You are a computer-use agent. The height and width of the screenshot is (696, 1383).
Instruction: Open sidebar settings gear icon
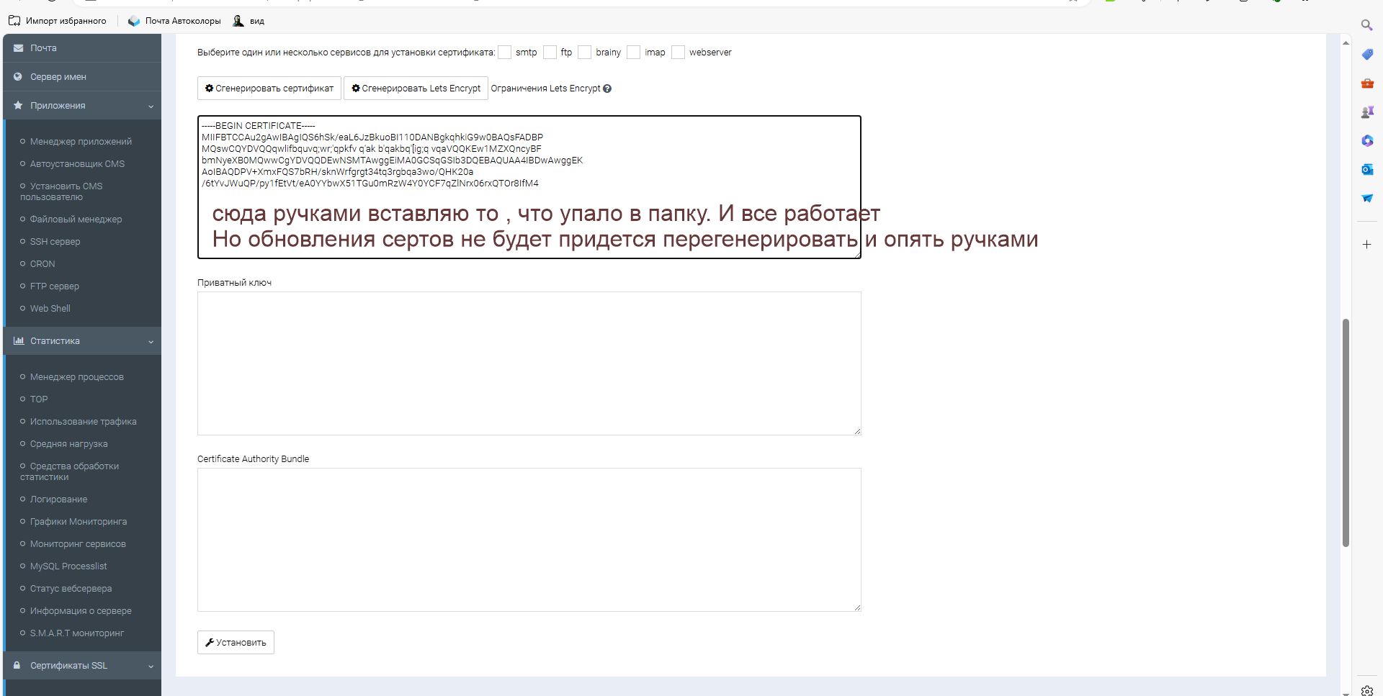tap(1366, 690)
